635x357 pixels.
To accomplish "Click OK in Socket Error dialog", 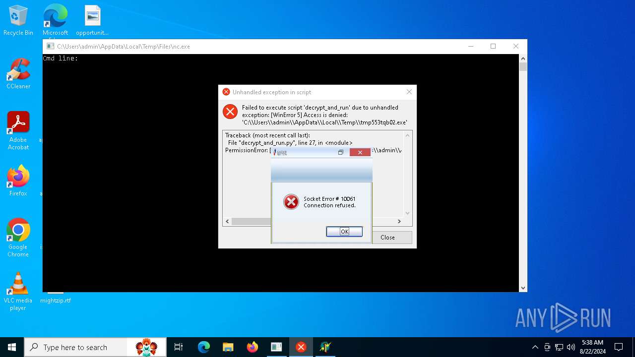I will tap(344, 232).
